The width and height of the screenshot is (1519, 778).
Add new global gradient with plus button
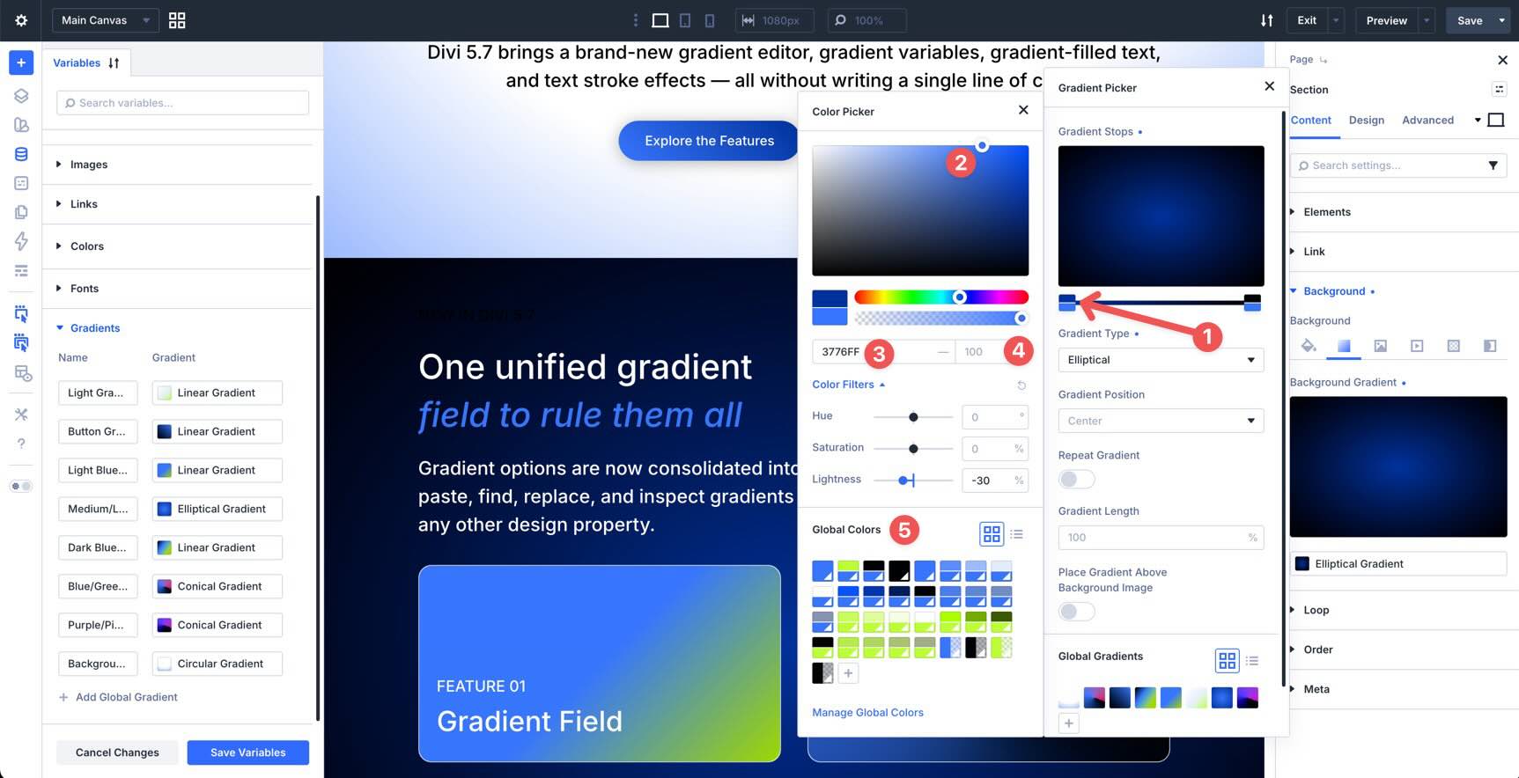[1068, 723]
